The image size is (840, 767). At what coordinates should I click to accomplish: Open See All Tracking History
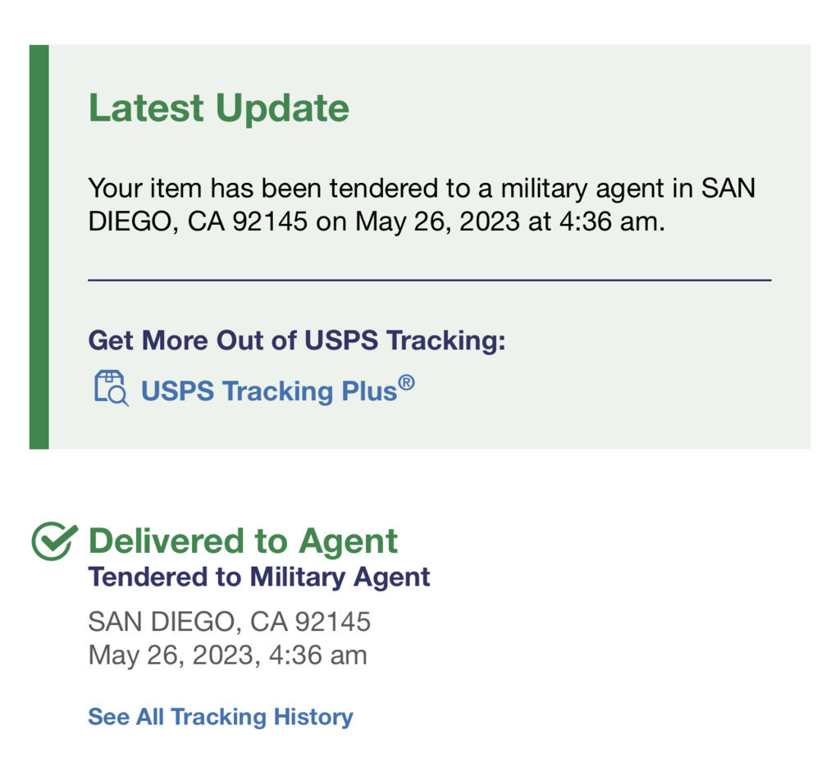tap(221, 717)
